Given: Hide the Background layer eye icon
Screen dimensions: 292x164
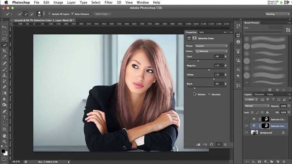Looking at the screenshot, I should click(x=246, y=132).
